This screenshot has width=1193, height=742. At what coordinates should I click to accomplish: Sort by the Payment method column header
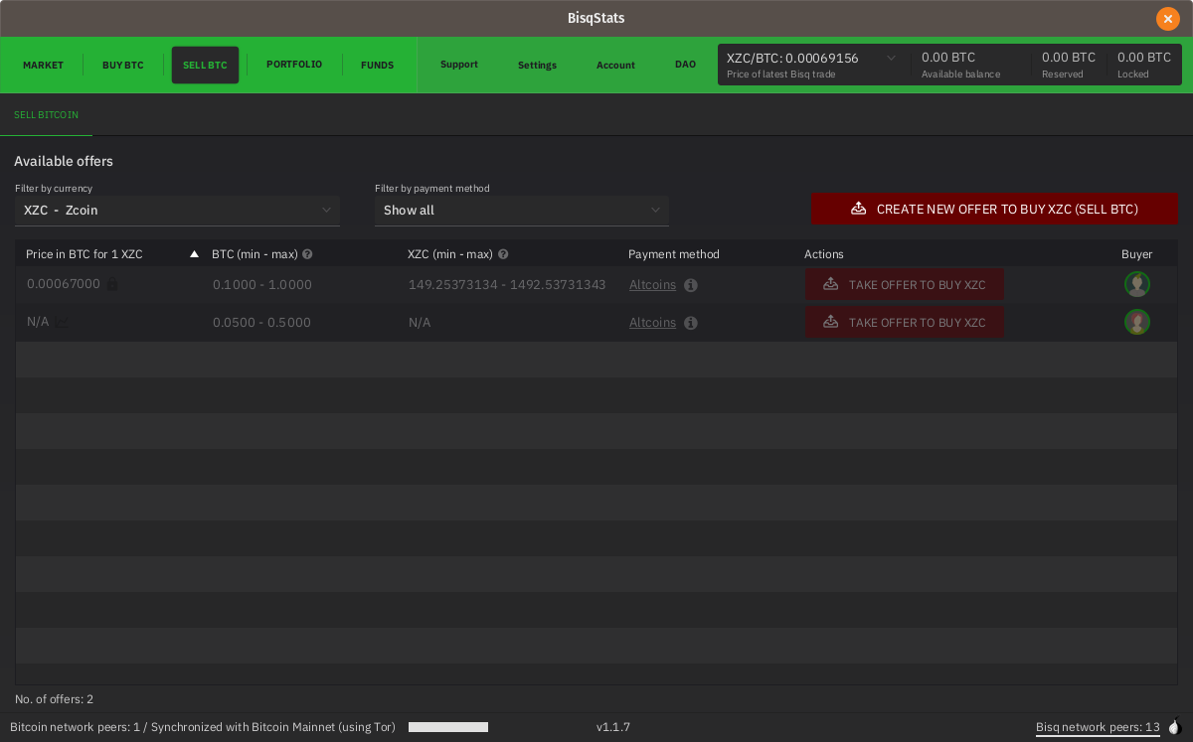click(x=674, y=254)
